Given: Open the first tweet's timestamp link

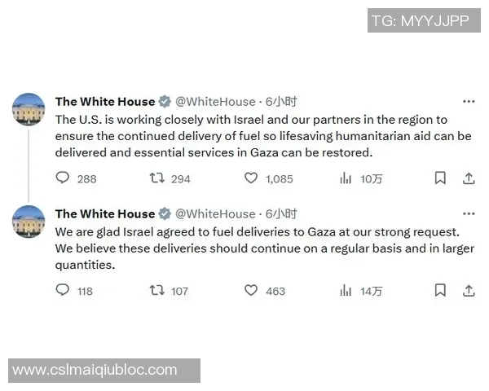Looking at the screenshot, I should click(281, 102).
